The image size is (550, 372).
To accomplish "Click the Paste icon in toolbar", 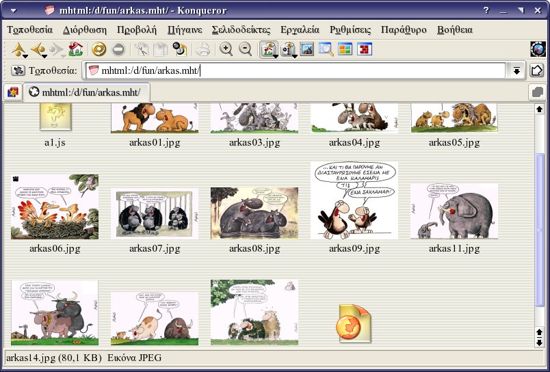I will (180, 49).
